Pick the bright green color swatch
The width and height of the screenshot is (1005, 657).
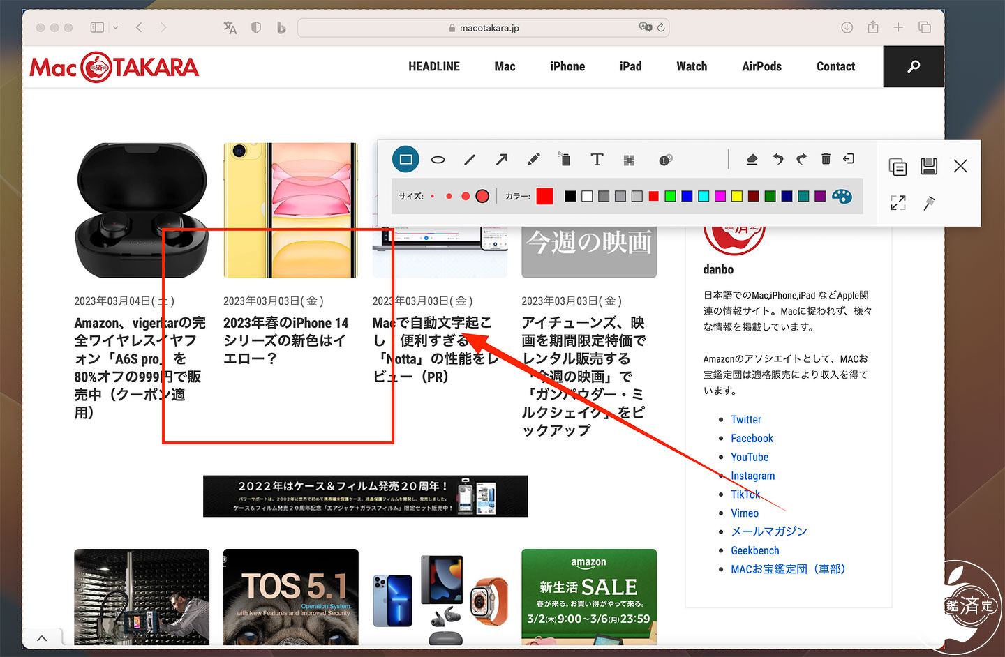[670, 196]
